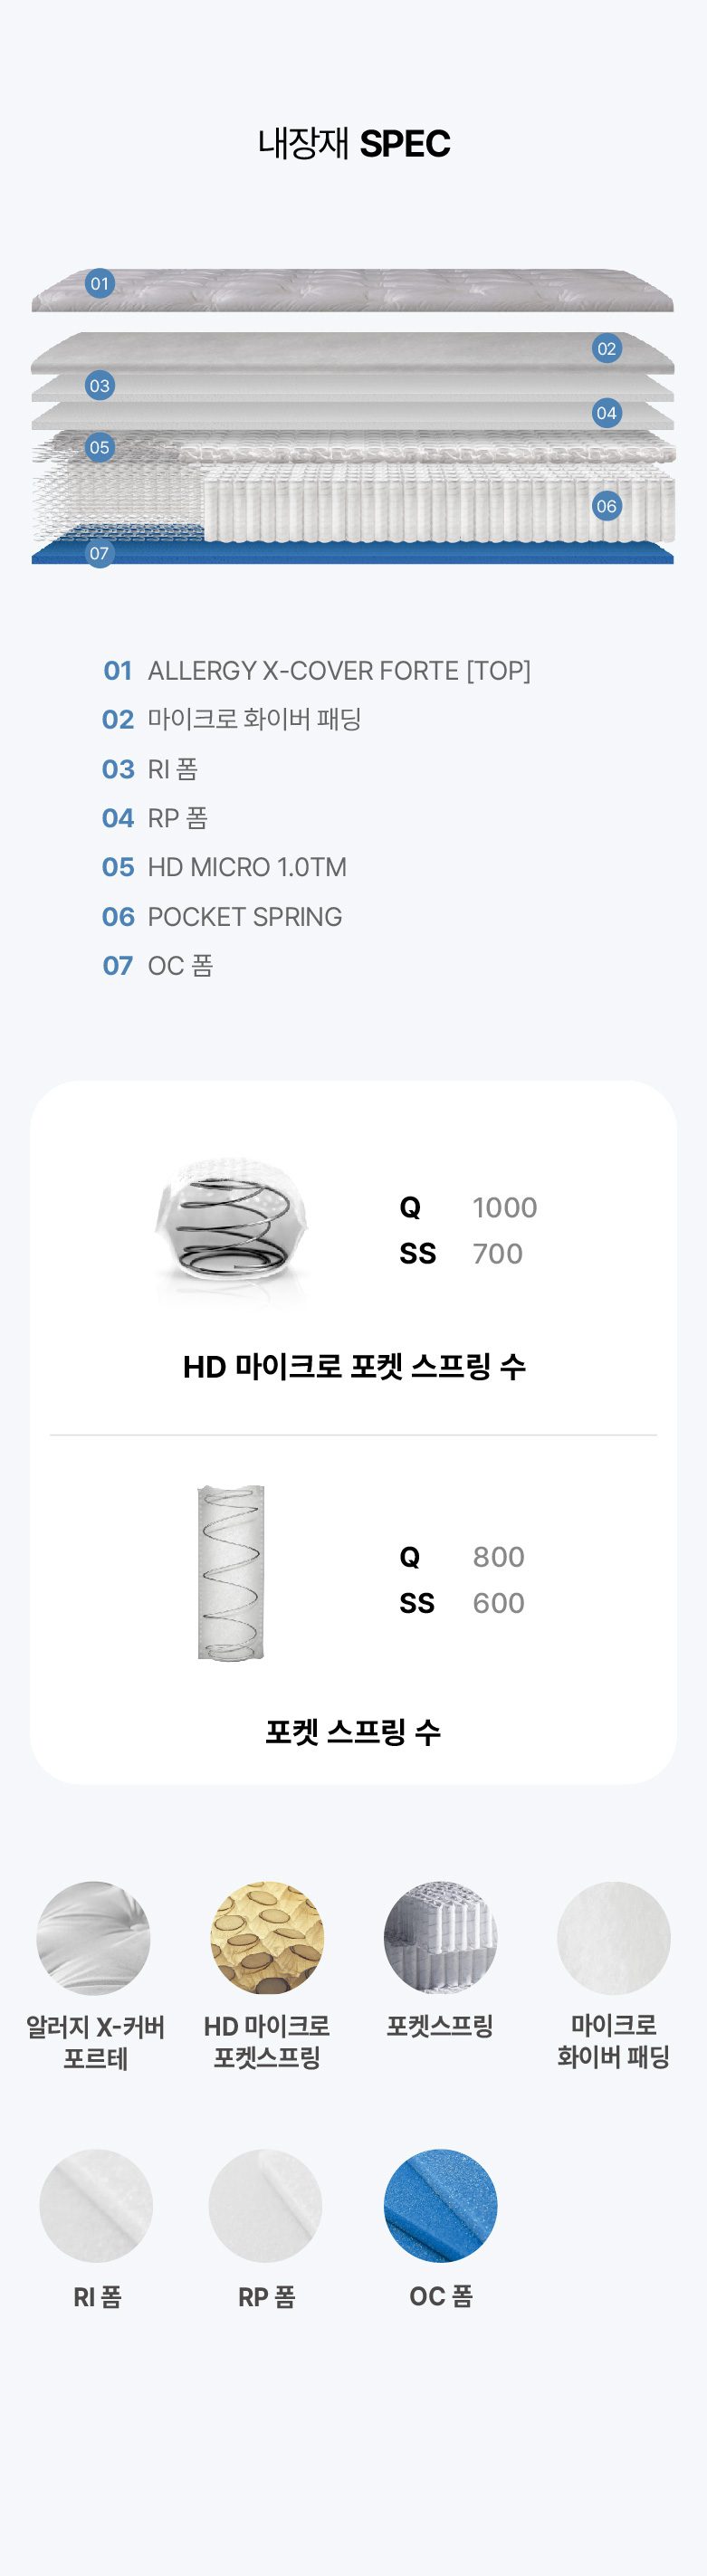Viewport: 707px width, 2576px height.
Task: Select the RI 폼 material thumbnail
Action: [96, 2206]
